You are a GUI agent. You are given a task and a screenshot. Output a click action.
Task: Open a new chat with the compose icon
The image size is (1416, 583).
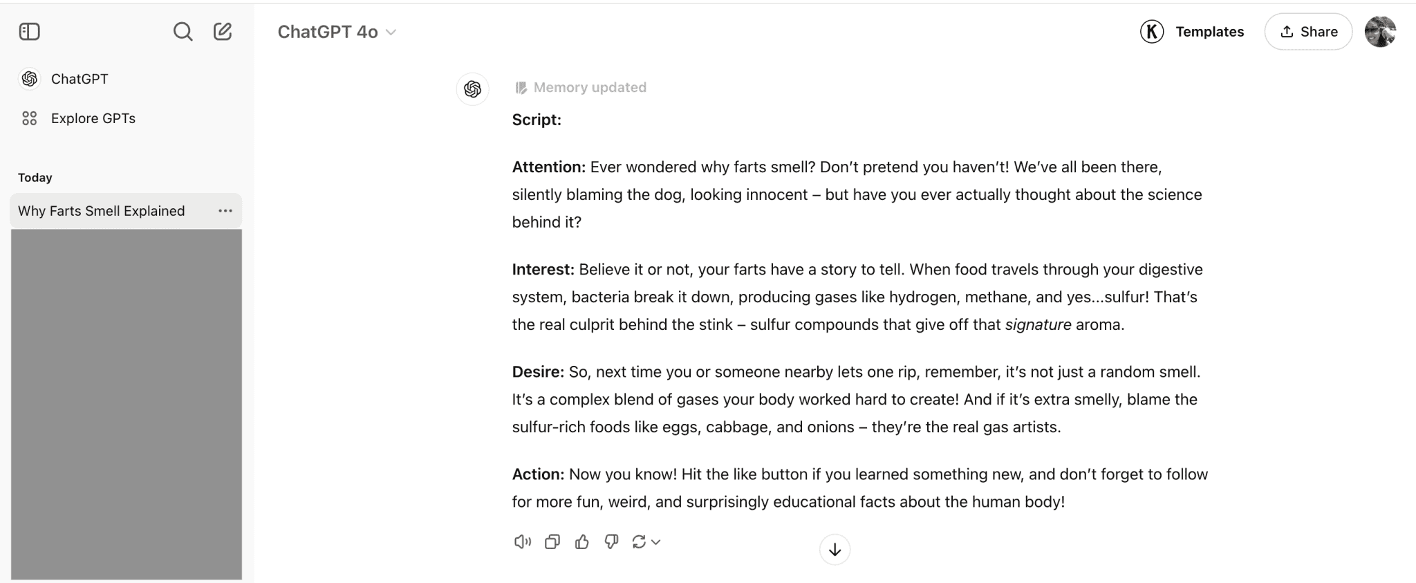coord(223,31)
